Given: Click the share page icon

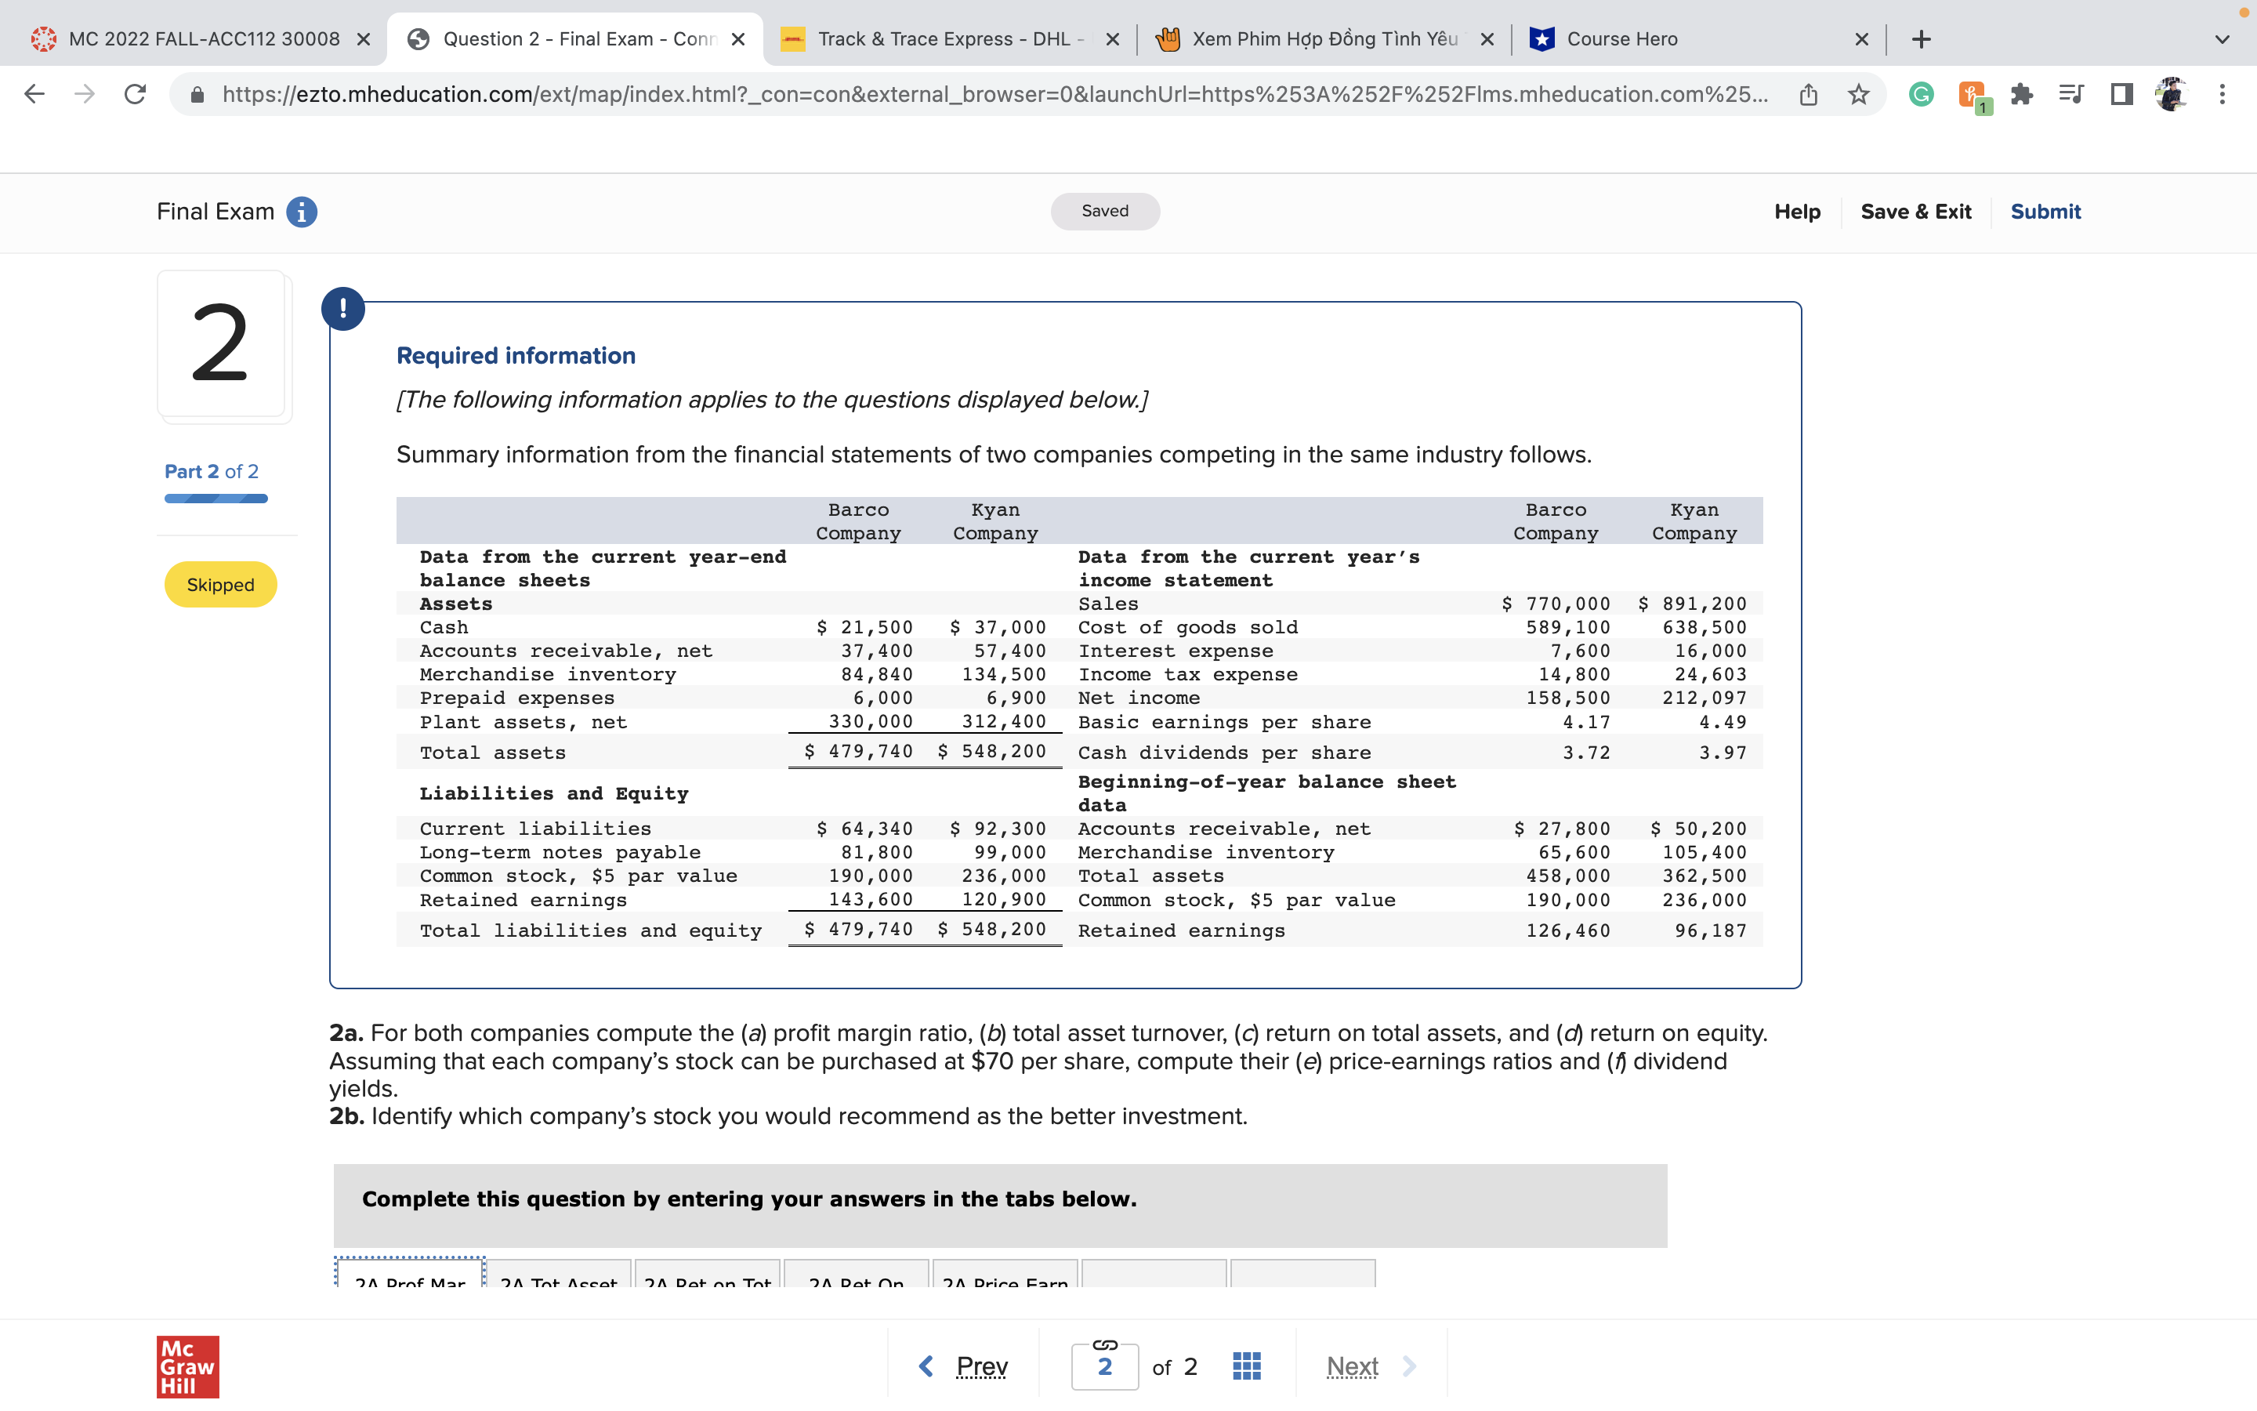Looking at the screenshot, I should pyautogui.click(x=1809, y=94).
